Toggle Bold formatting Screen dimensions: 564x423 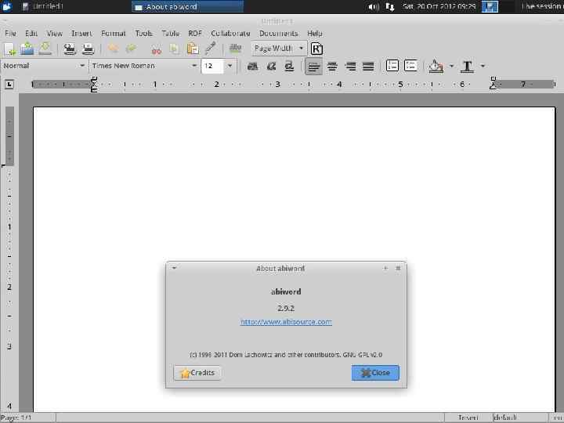tap(253, 66)
